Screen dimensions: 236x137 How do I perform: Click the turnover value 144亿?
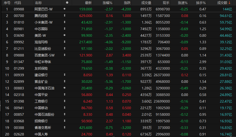click(227, 9)
